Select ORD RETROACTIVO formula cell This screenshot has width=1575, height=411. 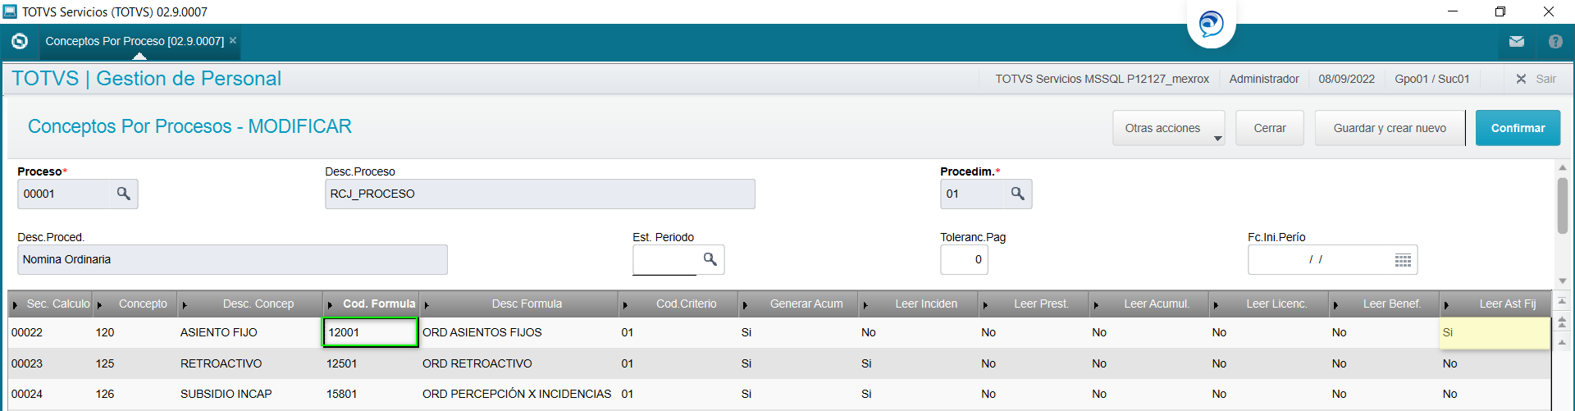click(518, 363)
